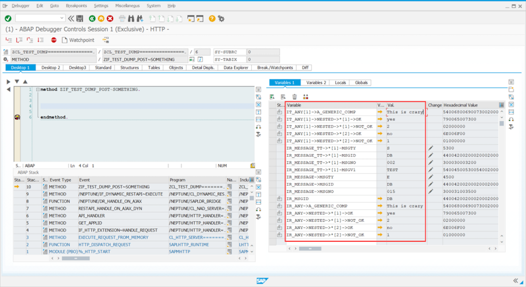Click the layout configuration icon beside Watchpoint
This screenshot has height=287, width=526.
pyautogui.click(x=106, y=40)
